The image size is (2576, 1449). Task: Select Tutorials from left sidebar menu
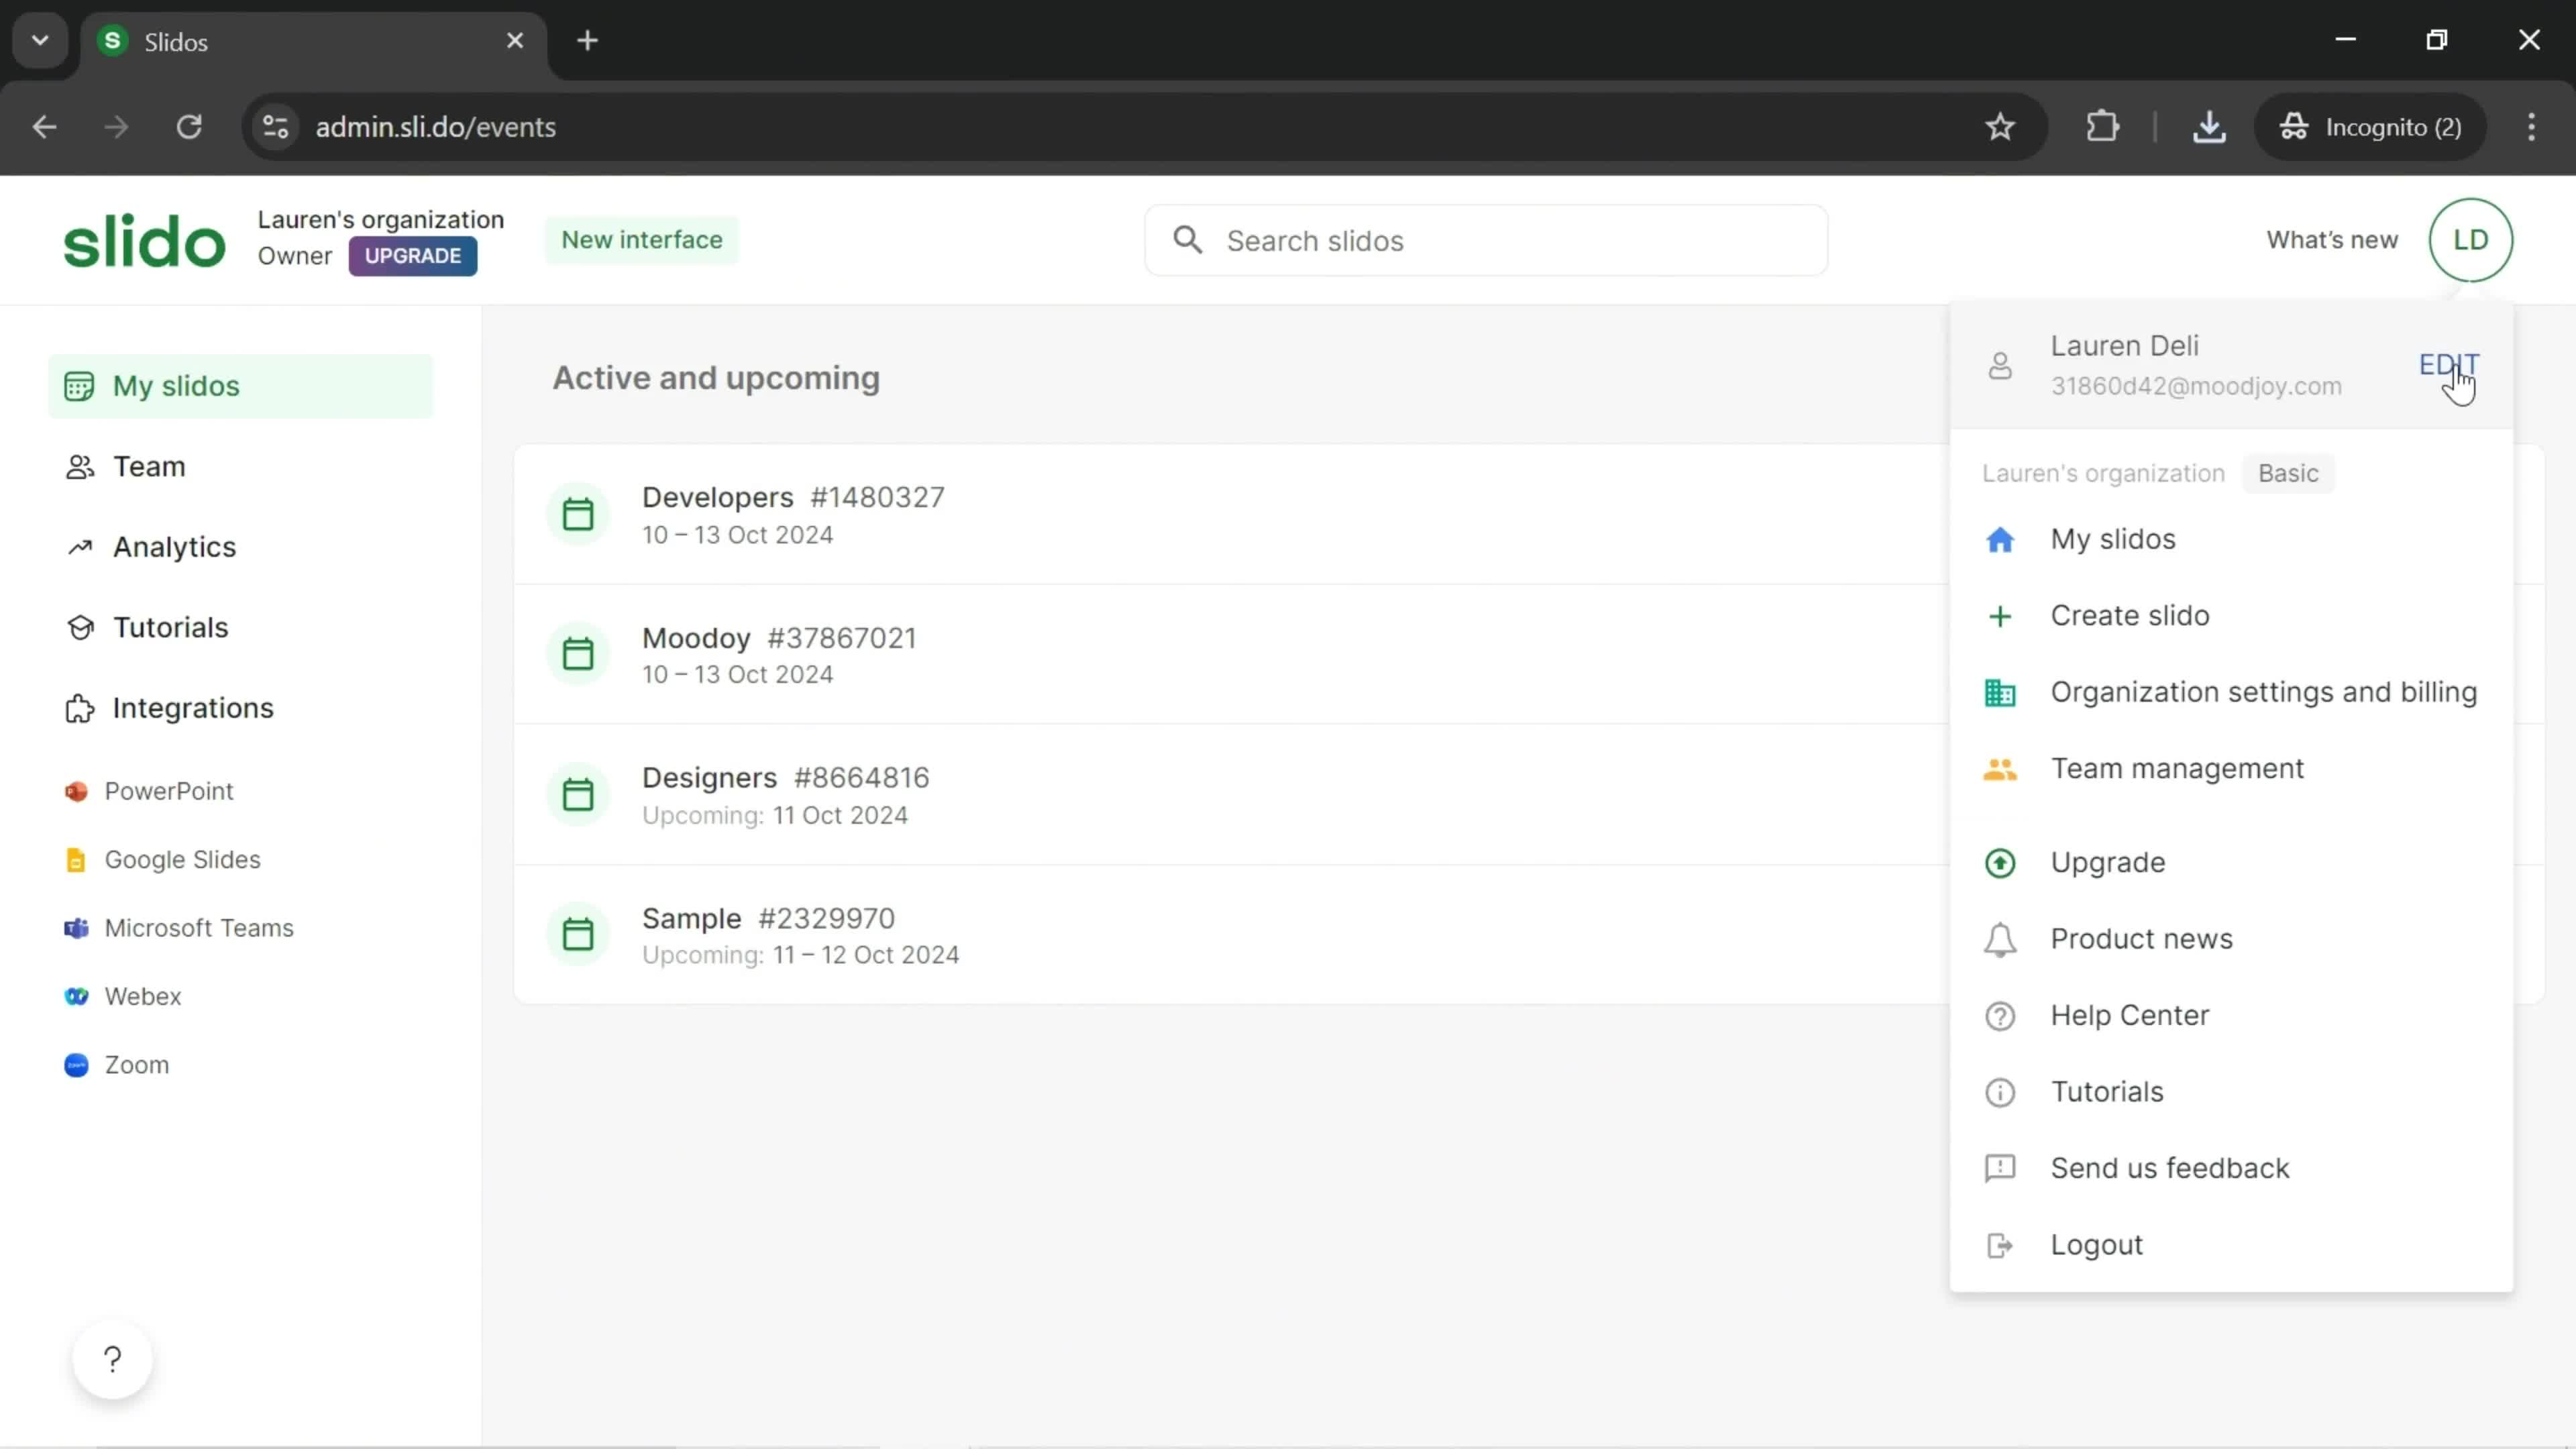[170, 628]
